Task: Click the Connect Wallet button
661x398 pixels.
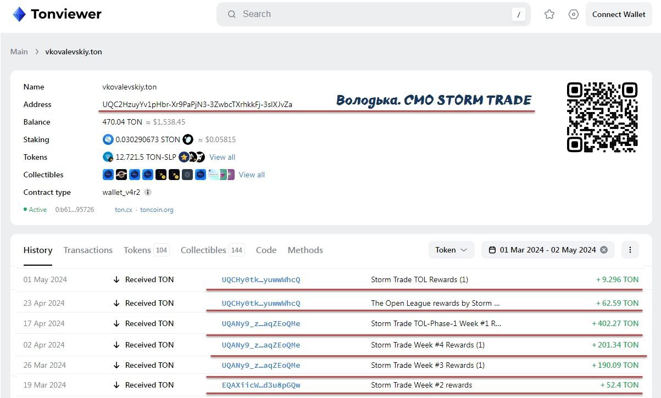Action: click(x=619, y=14)
